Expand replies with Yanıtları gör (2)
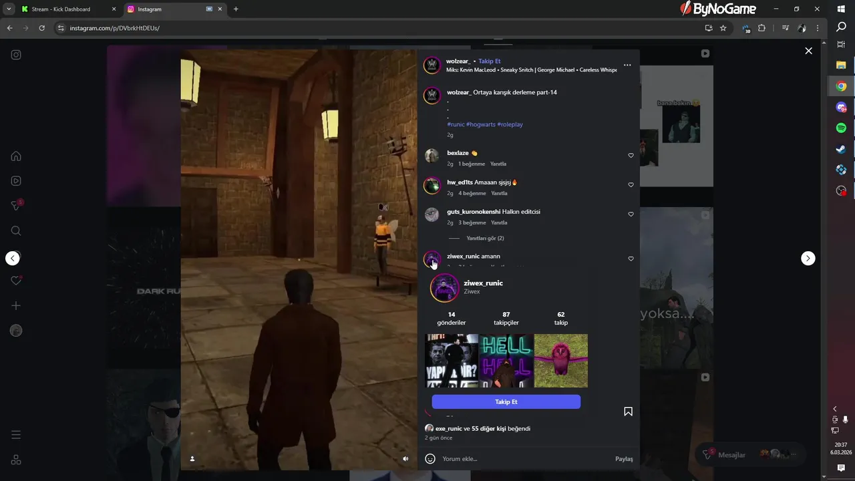 [x=485, y=238]
